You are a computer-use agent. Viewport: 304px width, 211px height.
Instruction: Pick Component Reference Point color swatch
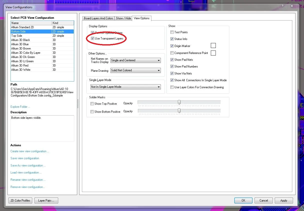pyautogui.click(x=213, y=53)
